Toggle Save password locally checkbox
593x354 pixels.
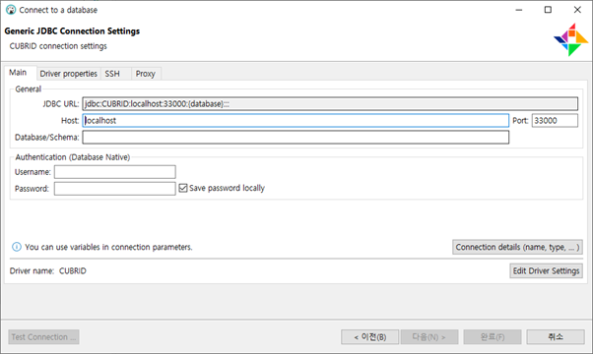[x=183, y=188]
